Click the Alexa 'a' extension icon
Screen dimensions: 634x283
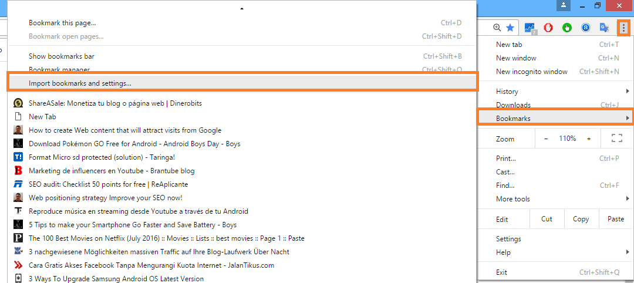click(585, 28)
